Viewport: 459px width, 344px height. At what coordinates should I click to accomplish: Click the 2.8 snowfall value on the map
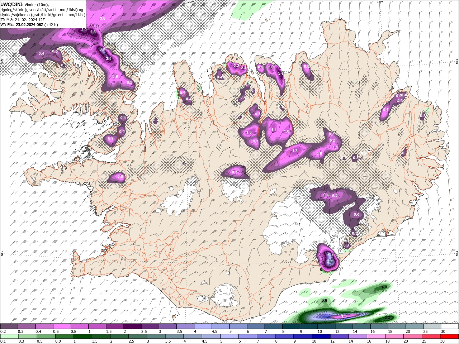click(93, 32)
